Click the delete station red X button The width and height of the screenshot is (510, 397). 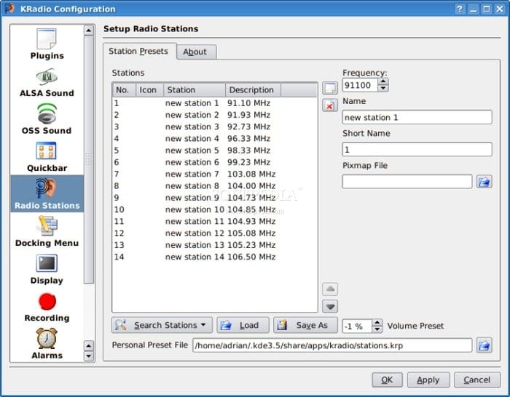tap(330, 105)
